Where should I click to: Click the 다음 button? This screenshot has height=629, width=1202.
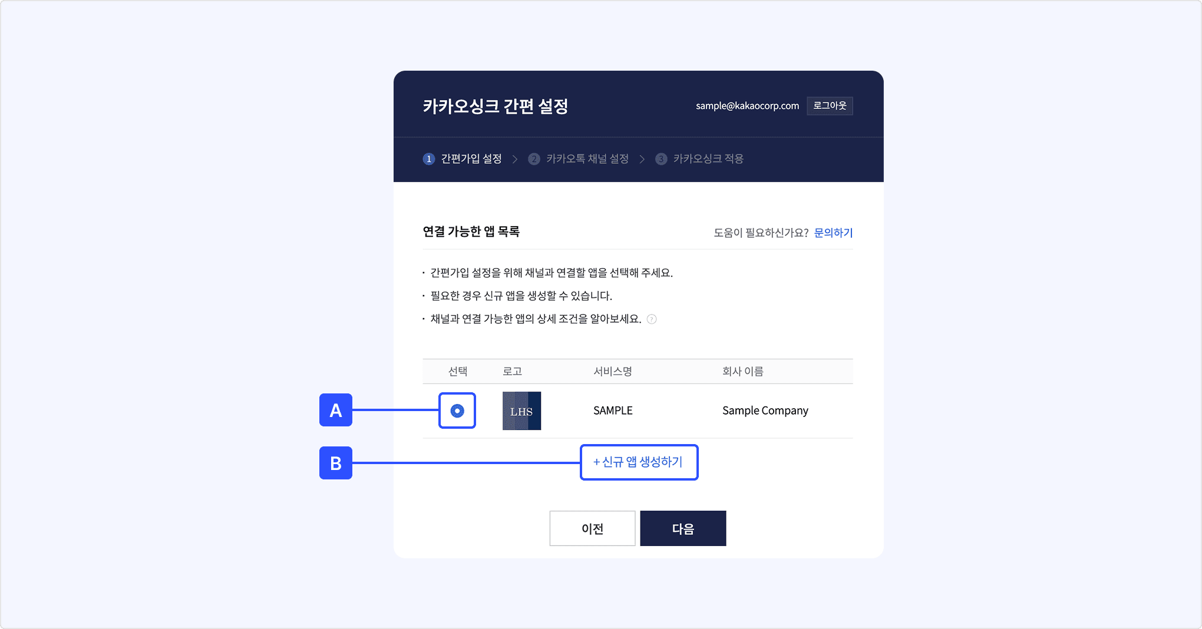point(683,528)
